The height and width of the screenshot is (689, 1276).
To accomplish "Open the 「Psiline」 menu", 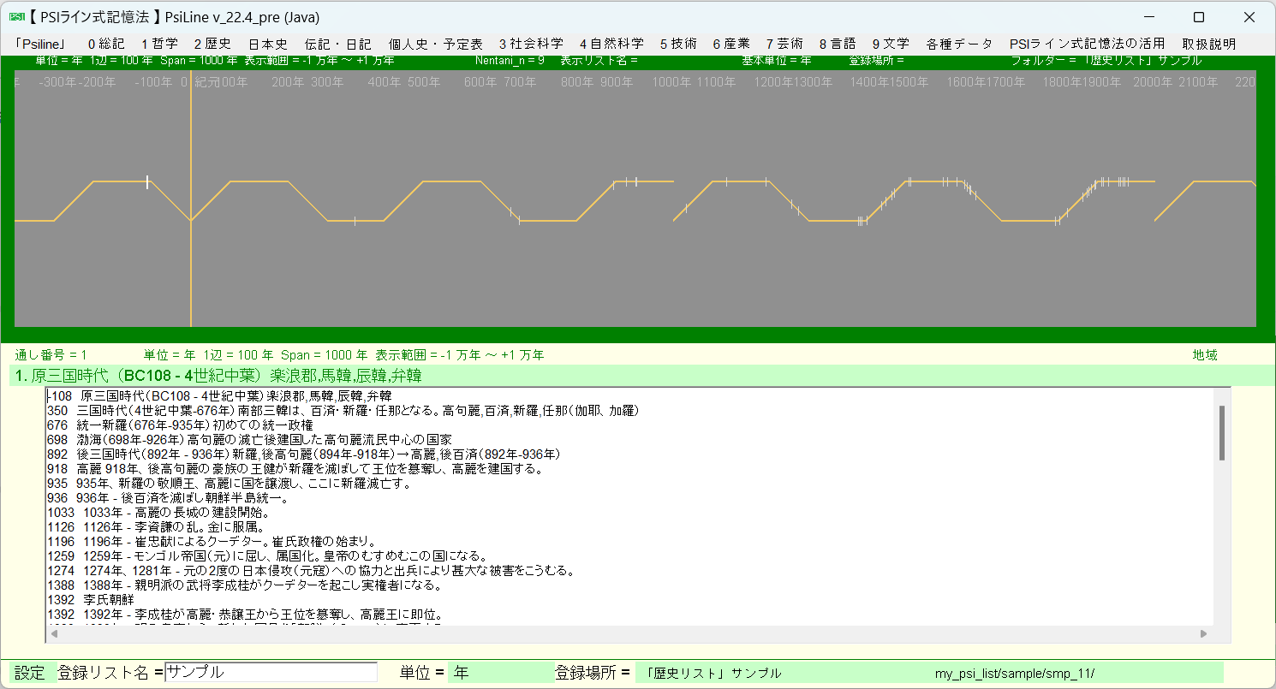I will point(40,44).
